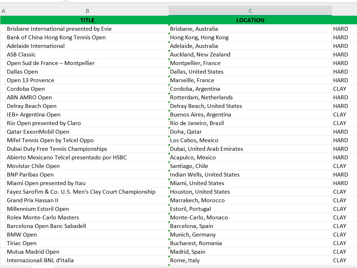Select the 'Dallas Open' cell
Image resolution: width=357 pixels, height=268 pixels.
[x=87, y=71]
